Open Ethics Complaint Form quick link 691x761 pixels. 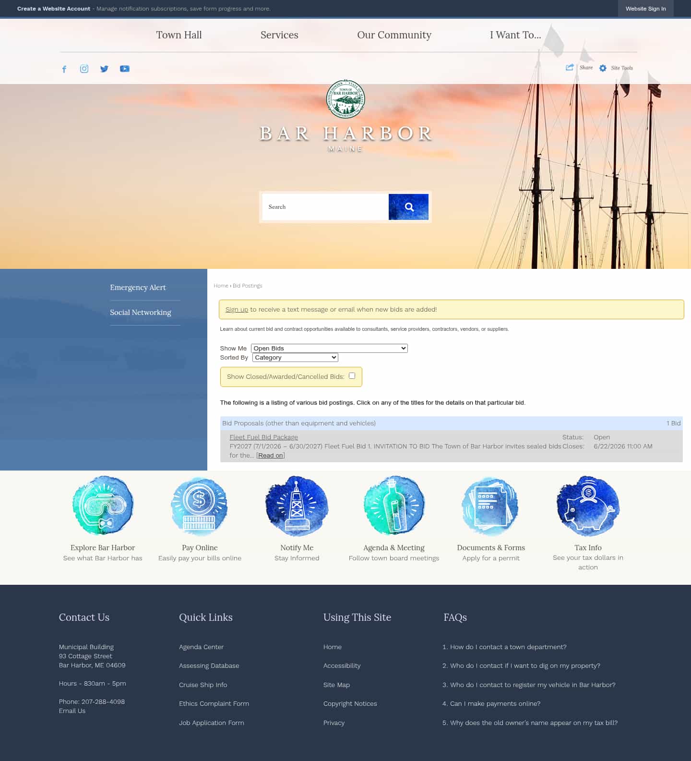pos(214,703)
